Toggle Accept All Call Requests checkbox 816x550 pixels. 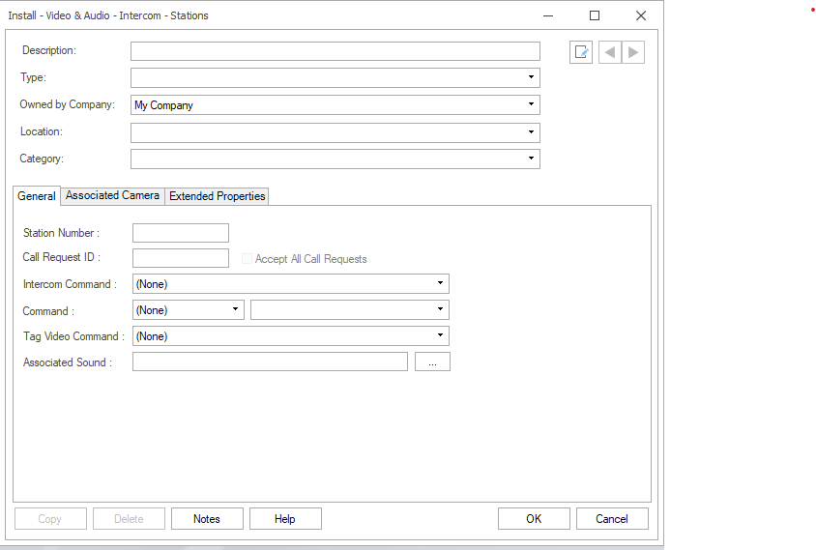coord(248,259)
